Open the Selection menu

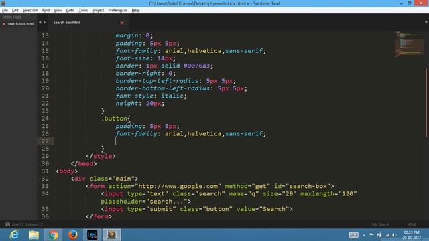[30, 11]
